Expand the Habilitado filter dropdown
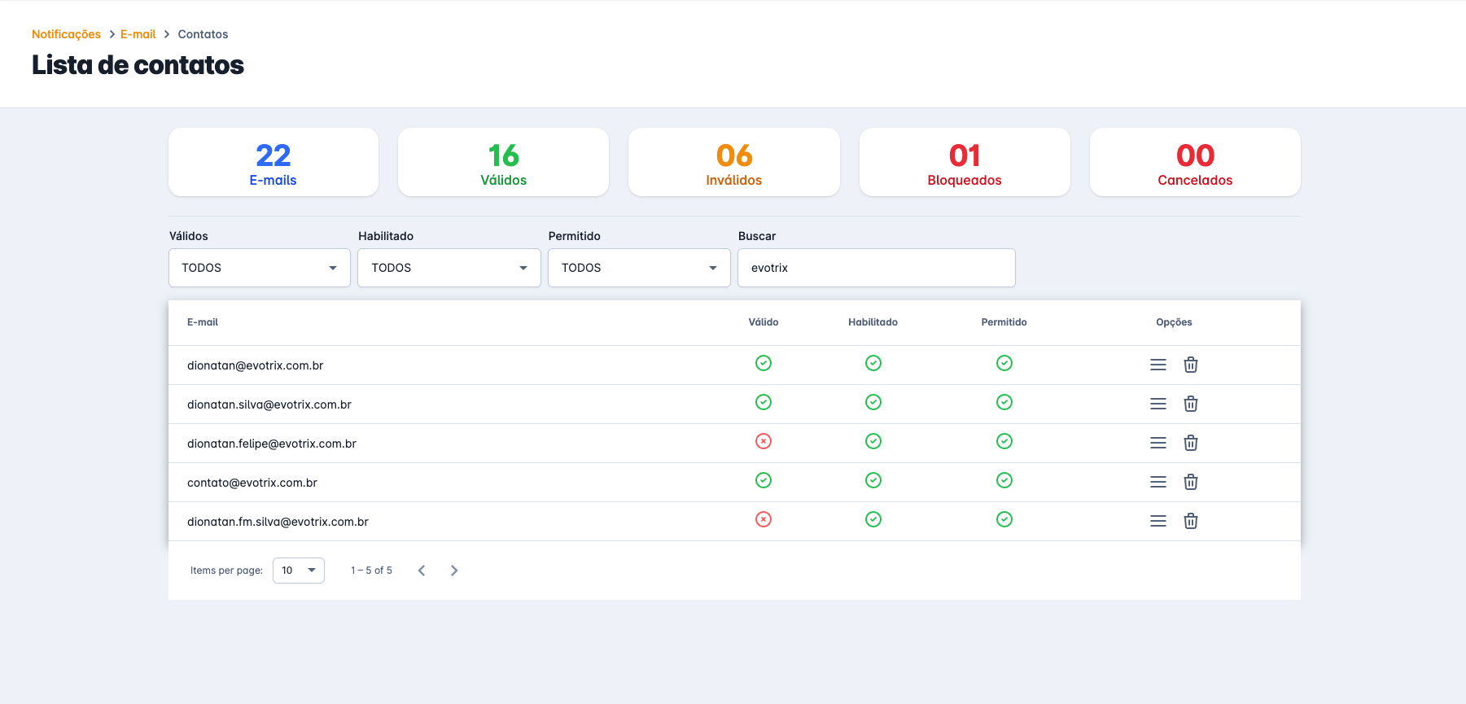The height and width of the screenshot is (704, 1466). click(x=449, y=268)
